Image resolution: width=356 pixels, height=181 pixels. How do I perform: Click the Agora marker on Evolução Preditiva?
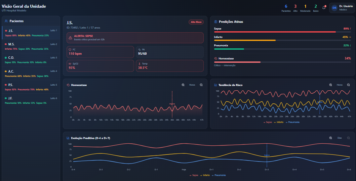pos(267,155)
